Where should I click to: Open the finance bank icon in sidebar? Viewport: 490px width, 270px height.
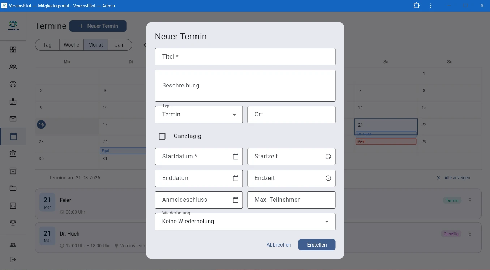[13, 153]
